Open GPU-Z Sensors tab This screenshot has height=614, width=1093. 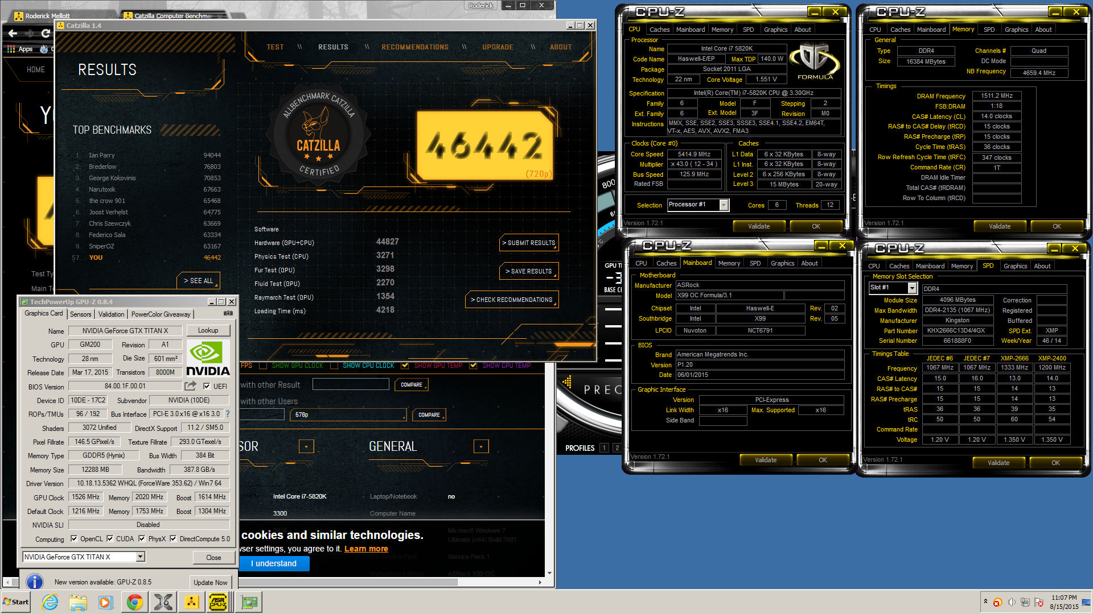80,314
